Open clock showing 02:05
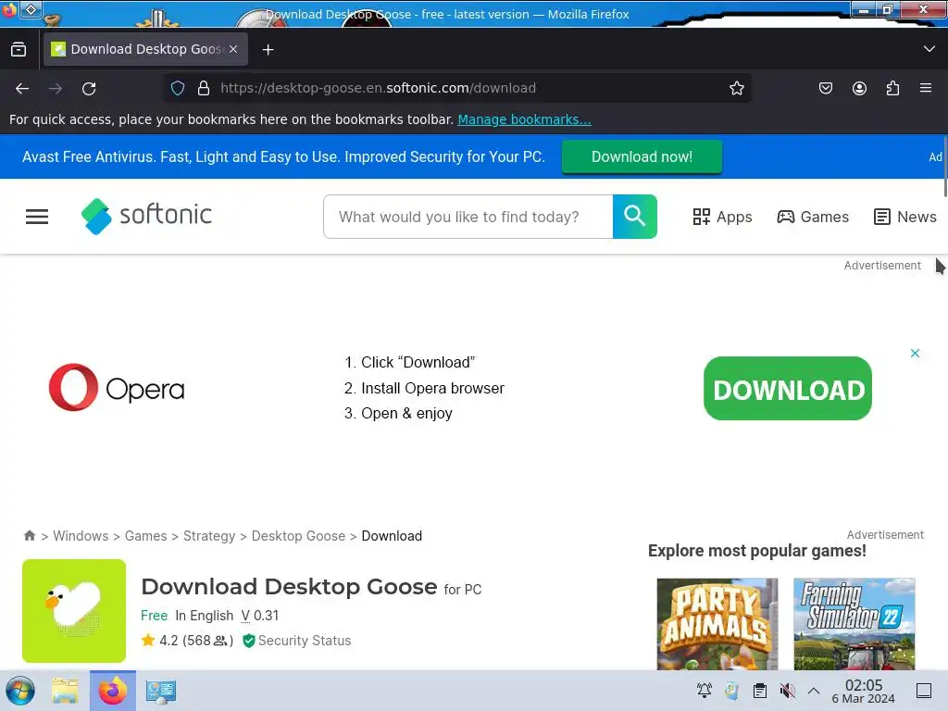Viewport: 948px width, 711px height. tap(864, 691)
